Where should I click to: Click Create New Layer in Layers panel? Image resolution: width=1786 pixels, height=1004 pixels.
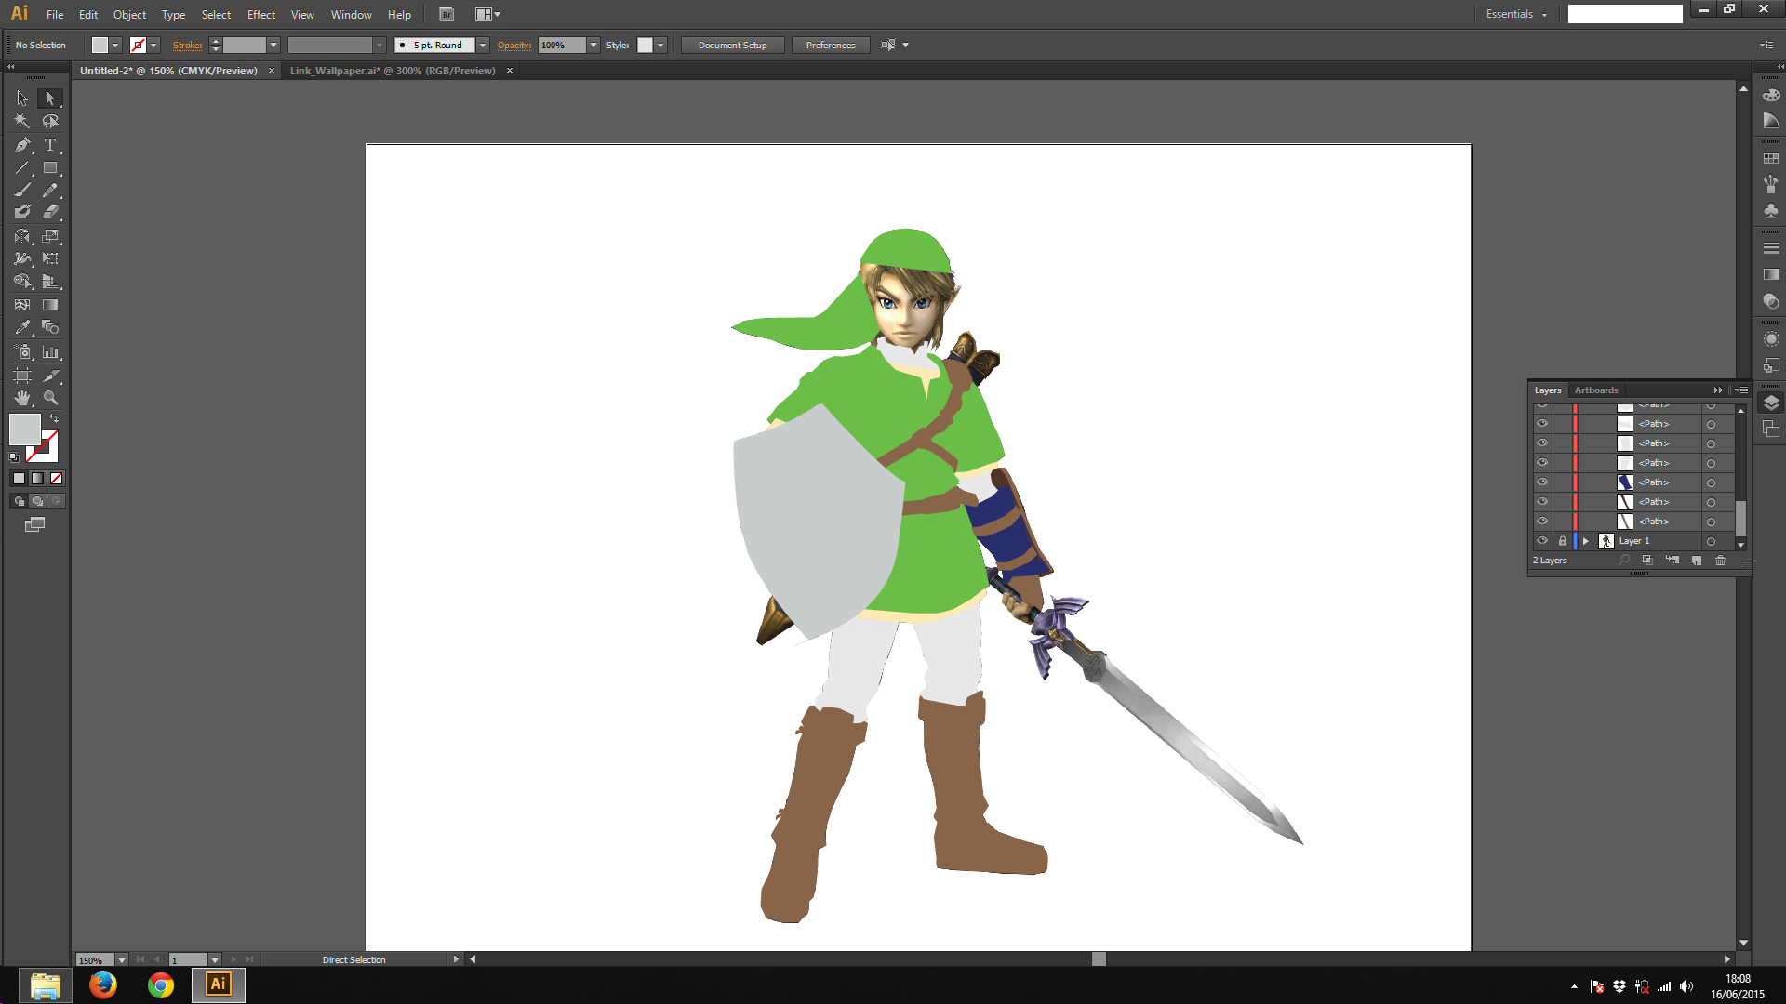pos(1696,561)
